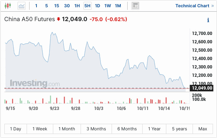Select the 5 minute interval
217x138 pixels.
click(47, 6)
